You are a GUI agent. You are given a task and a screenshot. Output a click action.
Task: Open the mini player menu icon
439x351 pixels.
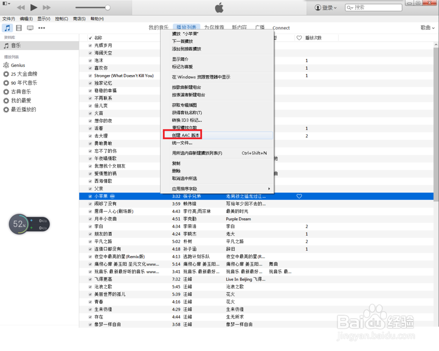(6, 4)
